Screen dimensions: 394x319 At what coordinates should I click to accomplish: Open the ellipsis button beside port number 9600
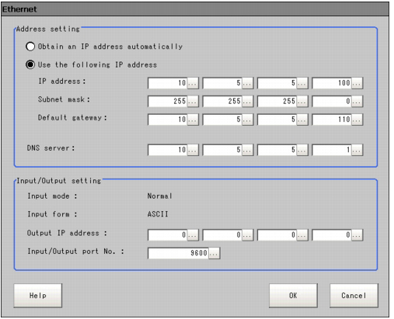(x=214, y=253)
